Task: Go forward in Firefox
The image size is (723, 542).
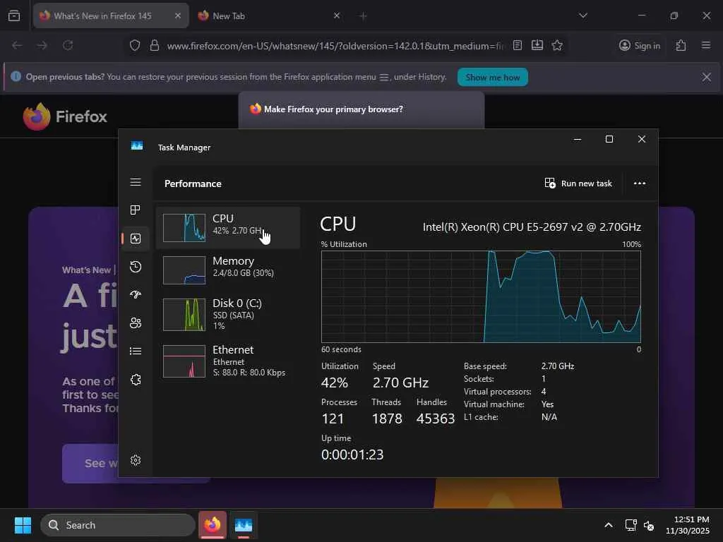Action: pos(42,45)
